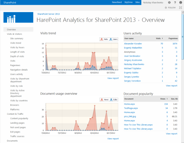Open Newsfeed in the top bar
This screenshot has width=184, height=143.
click(x=117, y=2)
